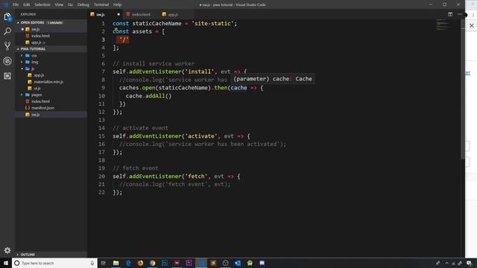Select sw.js under Open Editors
The height and width of the screenshot is (268, 477).
(x=51, y=29)
